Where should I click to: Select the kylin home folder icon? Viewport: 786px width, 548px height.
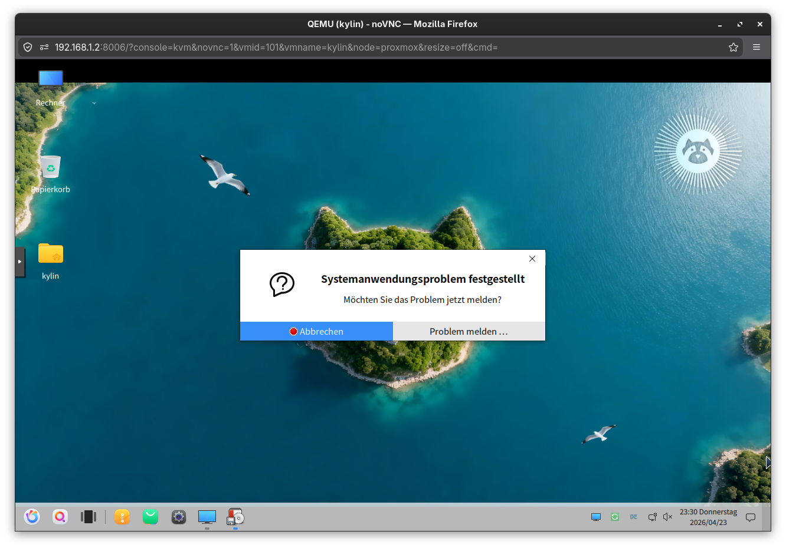tap(51, 261)
